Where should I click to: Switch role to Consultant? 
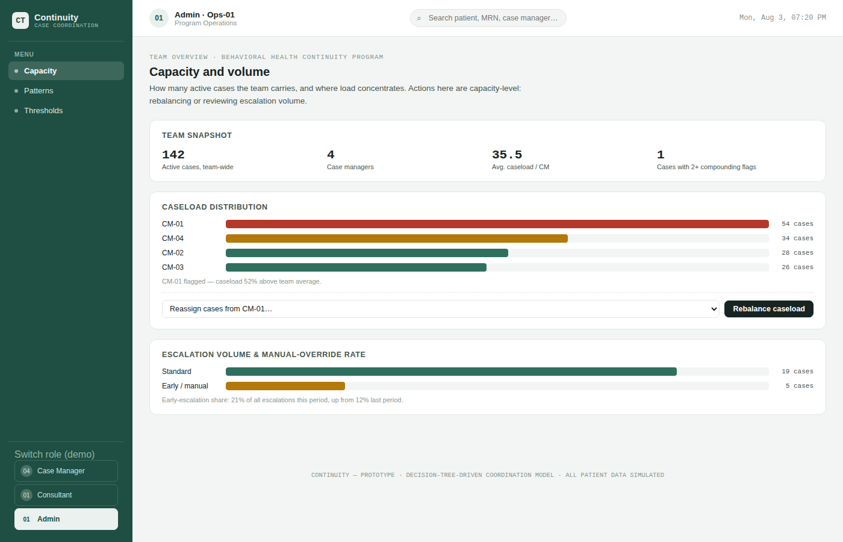pyautogui.click(x=66, y=495)
